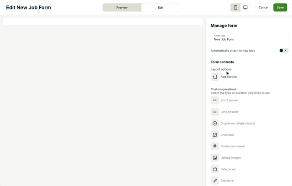Click the Upload images icon
Image resolution: width=292 pixels, height=186 pixels.
point(215,158)
